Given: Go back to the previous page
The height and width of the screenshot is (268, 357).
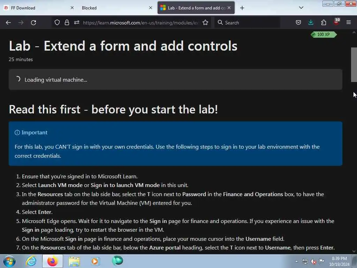Looking at the screenshot, I should point(8,23).
